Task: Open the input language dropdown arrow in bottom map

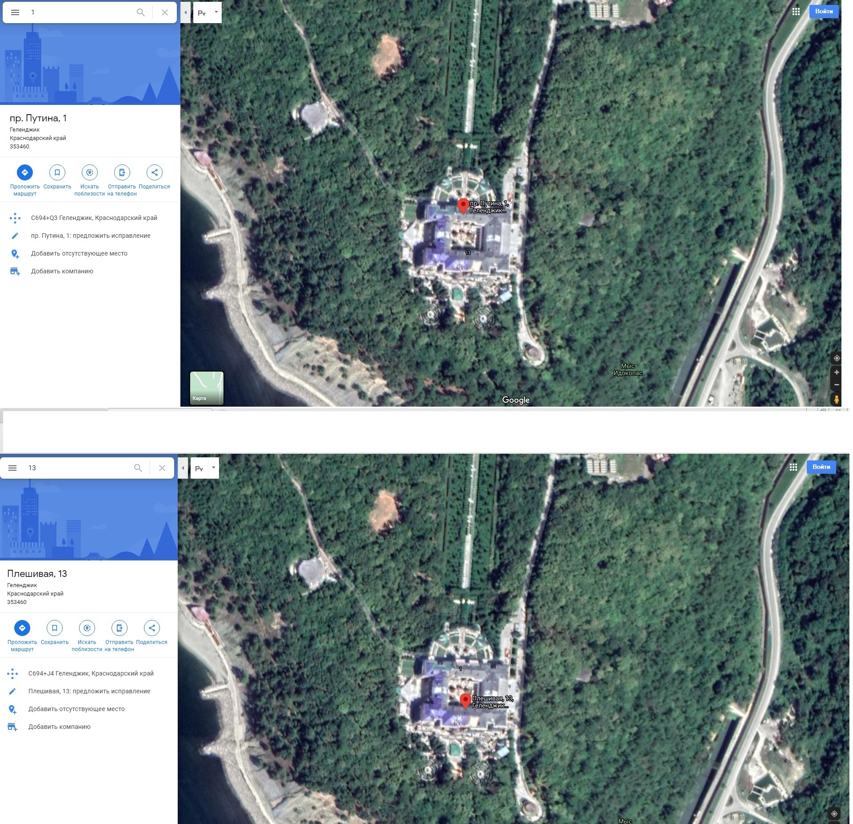Action: (214, 468)
